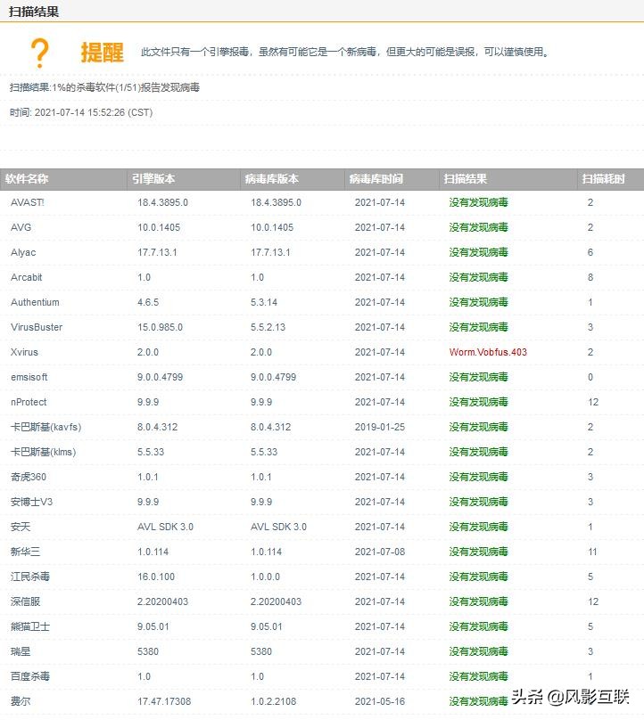This screenshot has width=644, height=720.
Task: Select the 安博士V3 row name
Action: [x=31, y=502]
